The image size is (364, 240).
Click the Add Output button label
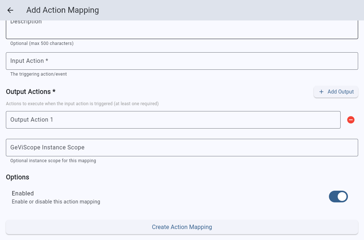[341, 92]
